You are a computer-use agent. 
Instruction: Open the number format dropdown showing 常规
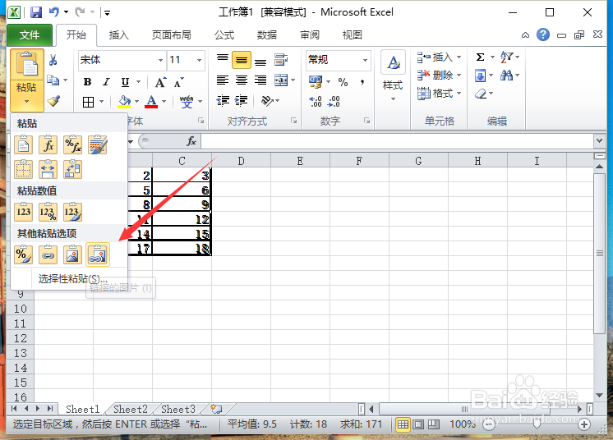point(365,60)
